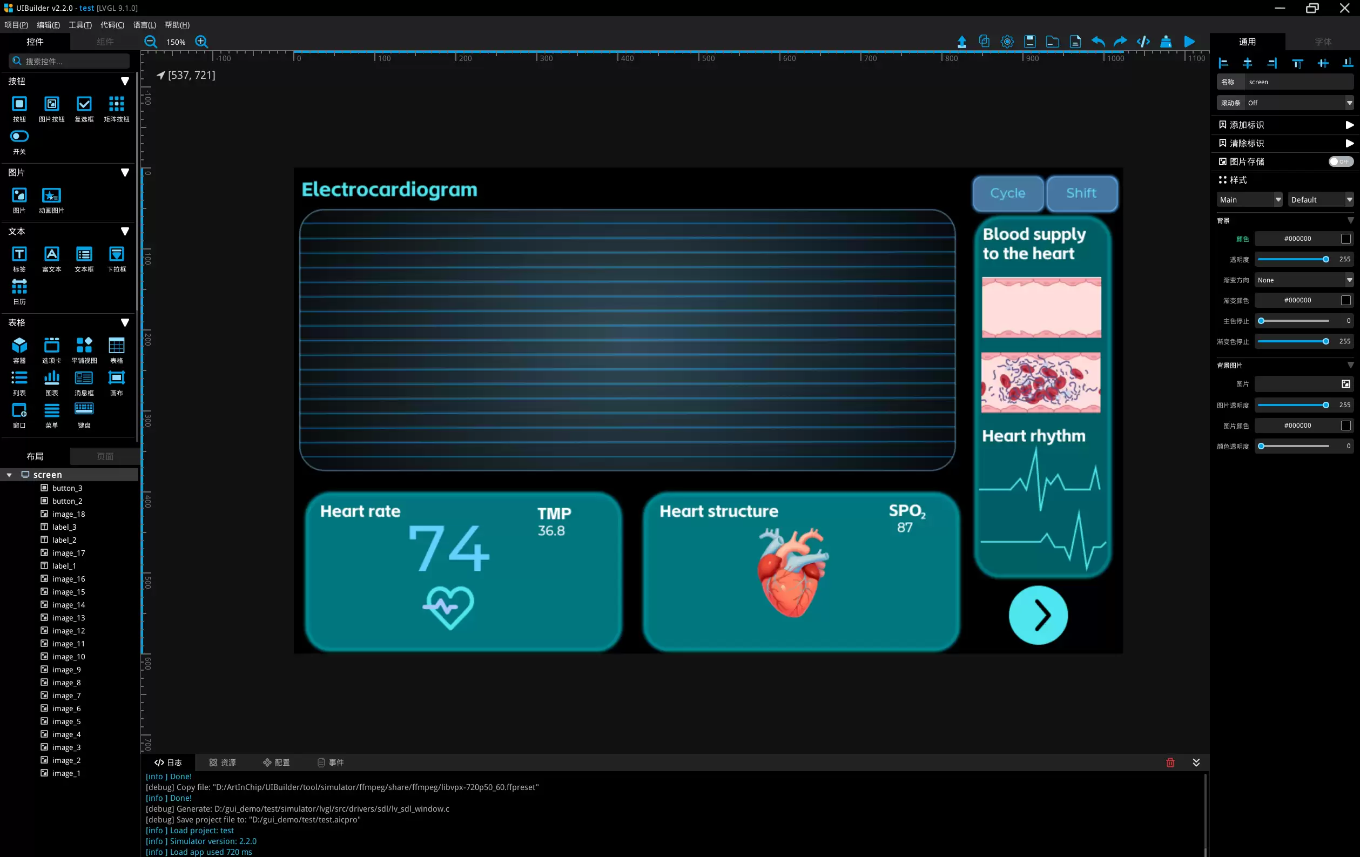Click the Generate Code toolbar icon
The image size is (1360, 857).
[1143, 41]
